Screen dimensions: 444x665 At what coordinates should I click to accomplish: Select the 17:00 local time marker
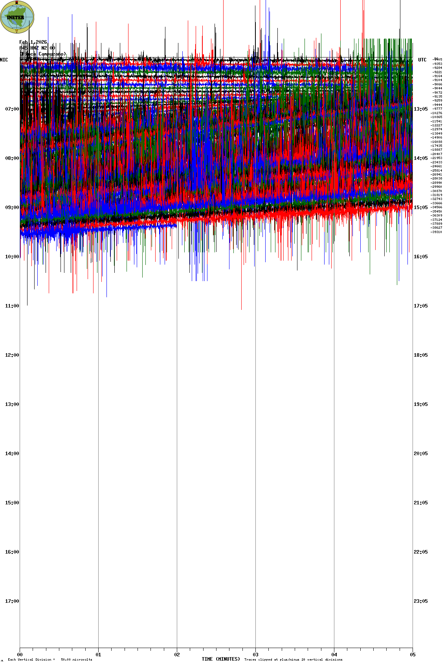pos(12,601)
